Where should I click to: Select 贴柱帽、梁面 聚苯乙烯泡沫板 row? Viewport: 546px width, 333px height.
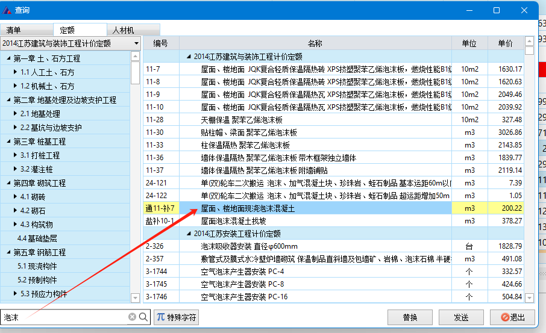(x=334, y=132)
